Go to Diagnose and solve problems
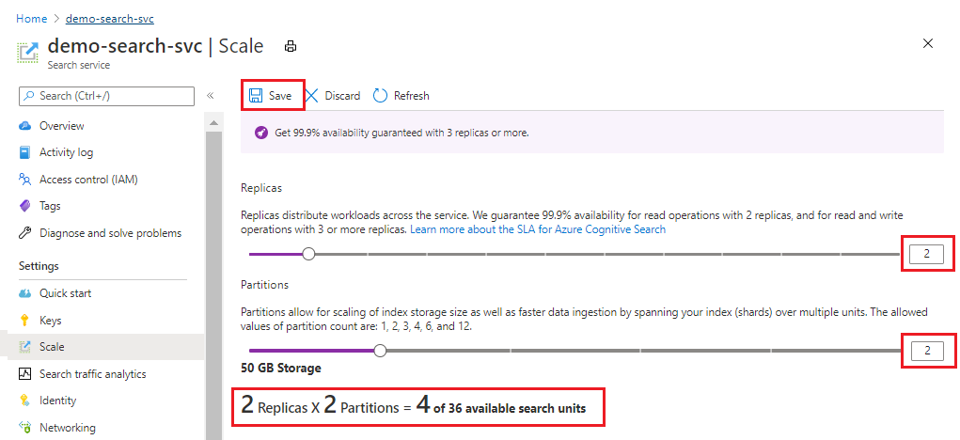The image size is (960, 440). coord(110,233)
